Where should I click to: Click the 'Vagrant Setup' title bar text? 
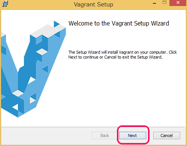point(93,5)
